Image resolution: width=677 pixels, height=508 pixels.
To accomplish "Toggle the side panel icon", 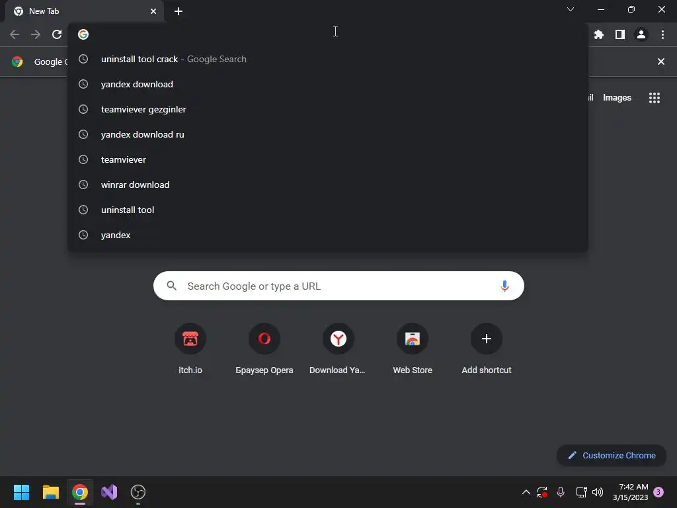I will coord(620,34).
